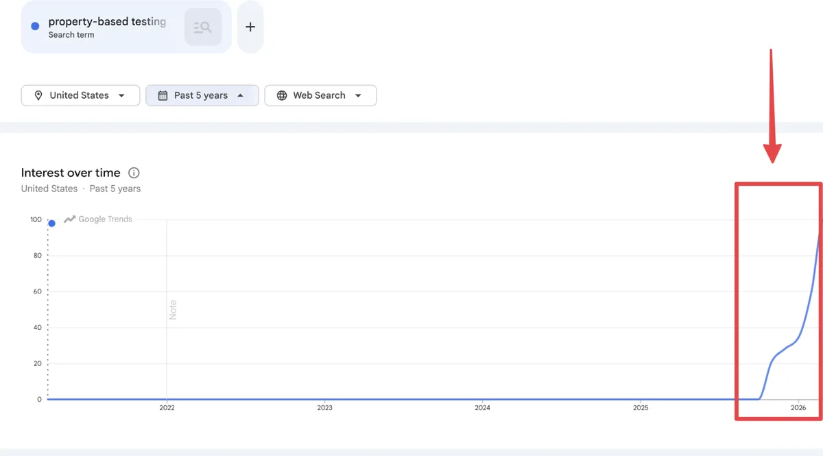Click the location pin icon in the region filter
This screenshot has height=456, width=823.
click(39, 95)
